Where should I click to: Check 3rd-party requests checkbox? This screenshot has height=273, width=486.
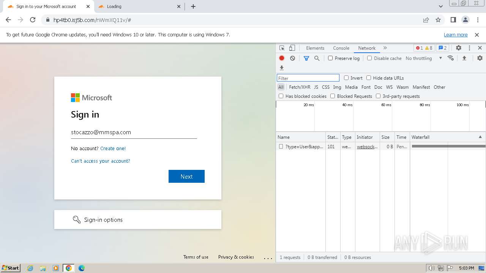tap(378, 96)
